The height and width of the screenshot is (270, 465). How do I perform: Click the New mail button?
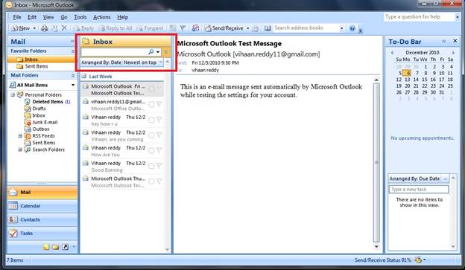click(x=21, y=28)
